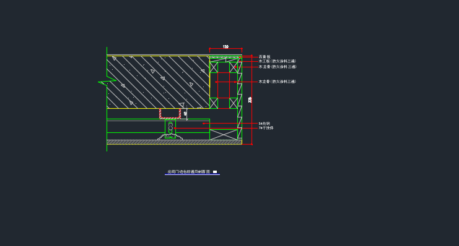The width and height of the screenshot is (459, 246).
Task: Pick the red hatched U-channel section
Action: point(170,114)
